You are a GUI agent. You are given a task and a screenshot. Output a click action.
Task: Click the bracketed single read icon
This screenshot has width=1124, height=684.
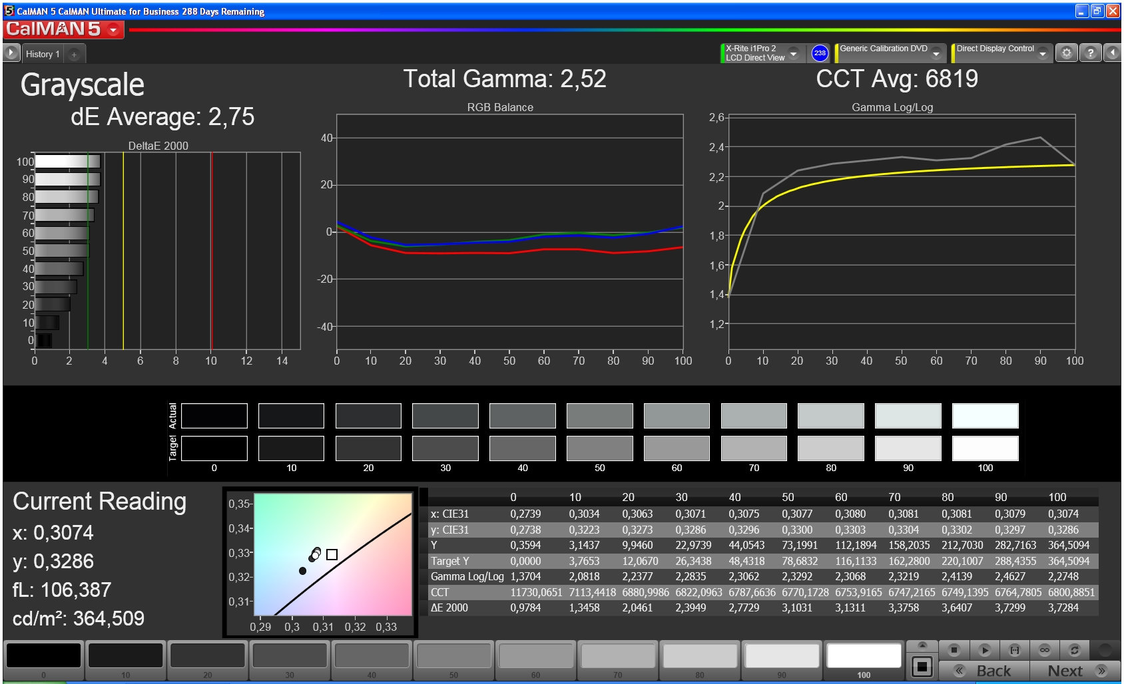[1015, 650]
